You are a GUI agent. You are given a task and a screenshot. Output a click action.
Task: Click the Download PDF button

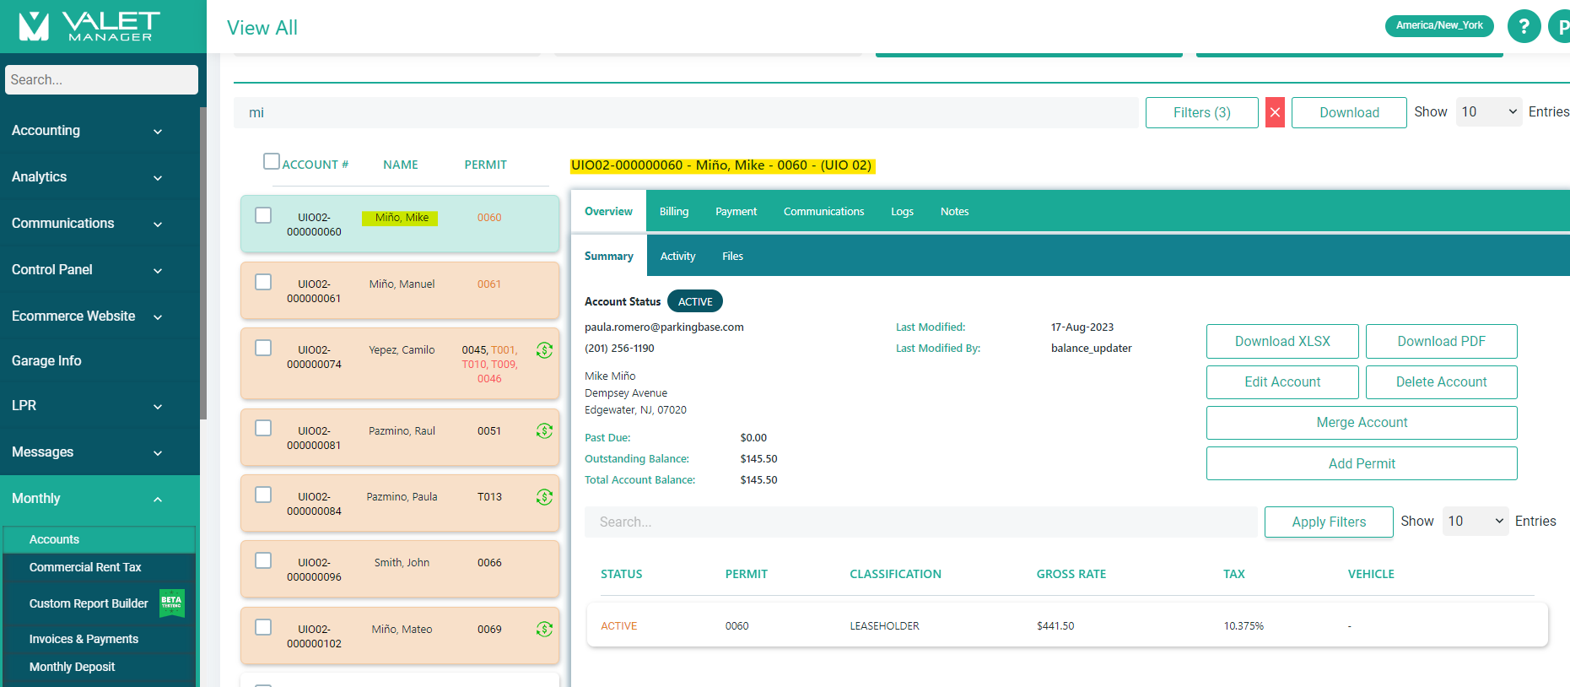(1440, 342)
